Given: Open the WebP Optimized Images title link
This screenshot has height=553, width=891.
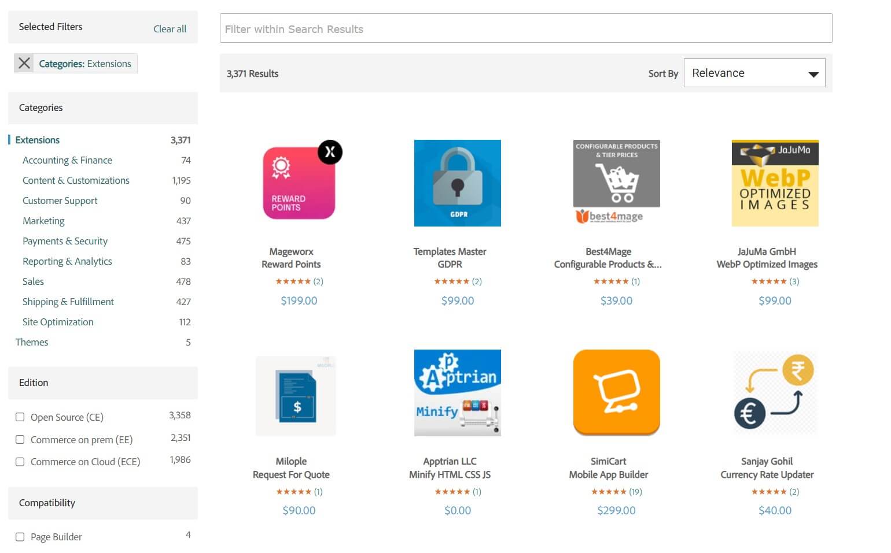Looking at the screenshot, I should point(767,264).
